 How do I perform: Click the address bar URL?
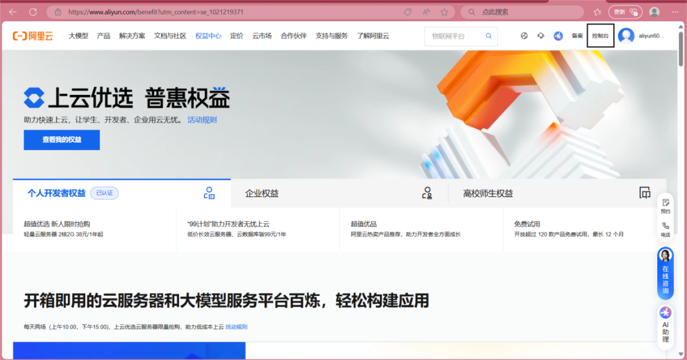[155, 12]
